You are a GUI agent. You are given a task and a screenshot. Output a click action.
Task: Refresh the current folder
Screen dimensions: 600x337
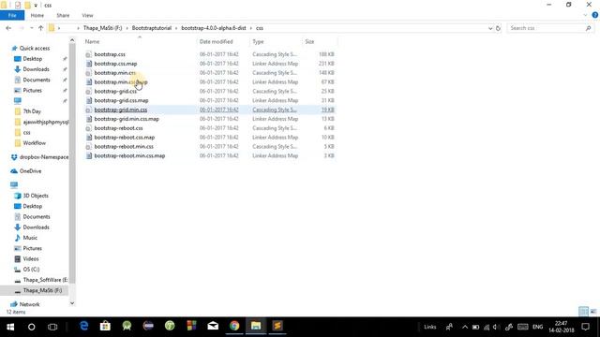(x=498, y=28)
